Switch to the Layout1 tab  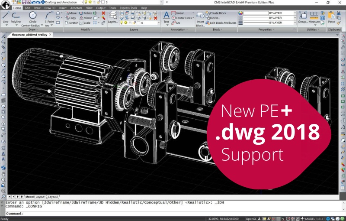pos(41,197)
